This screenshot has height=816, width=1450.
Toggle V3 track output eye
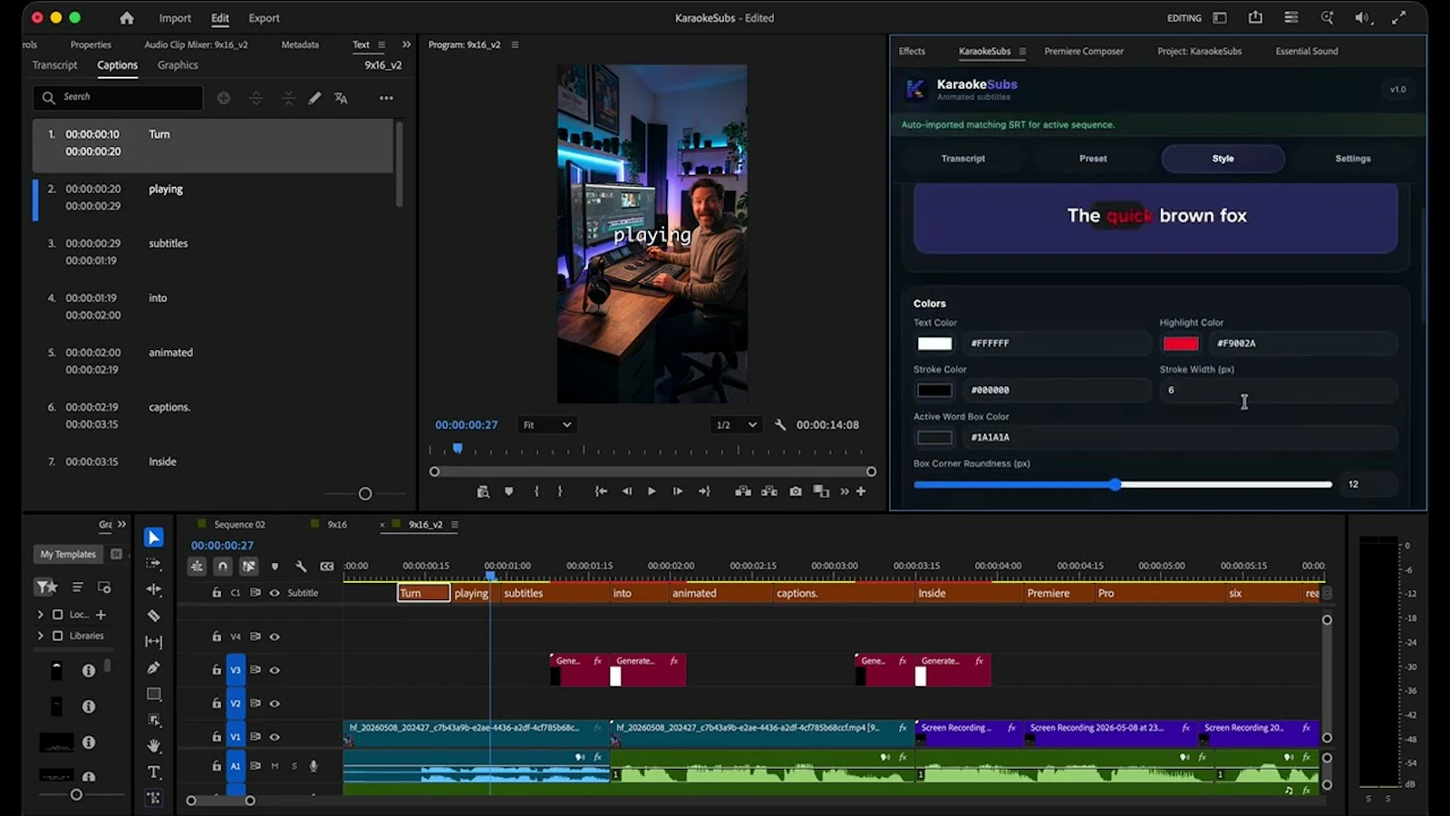(x=275, y=670)
